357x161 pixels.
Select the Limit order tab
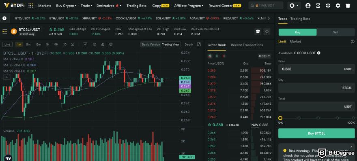[282, 41]
